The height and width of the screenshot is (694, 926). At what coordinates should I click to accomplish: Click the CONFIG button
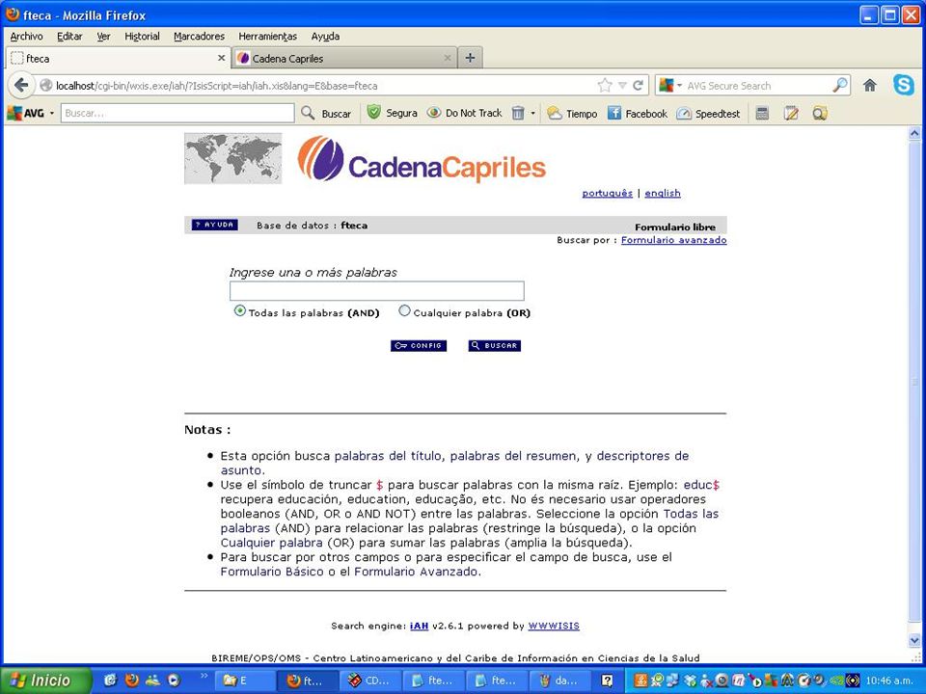418,346
